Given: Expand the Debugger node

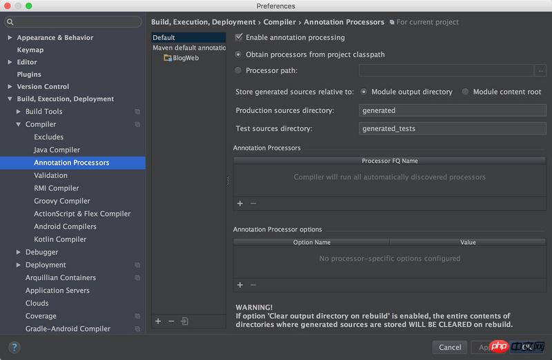Looking at the screenshot, I should point(19,252).
